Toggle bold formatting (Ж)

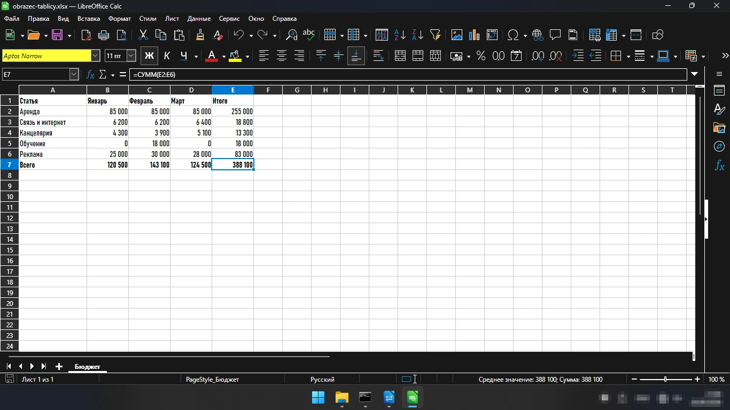(x=149, y=56)
